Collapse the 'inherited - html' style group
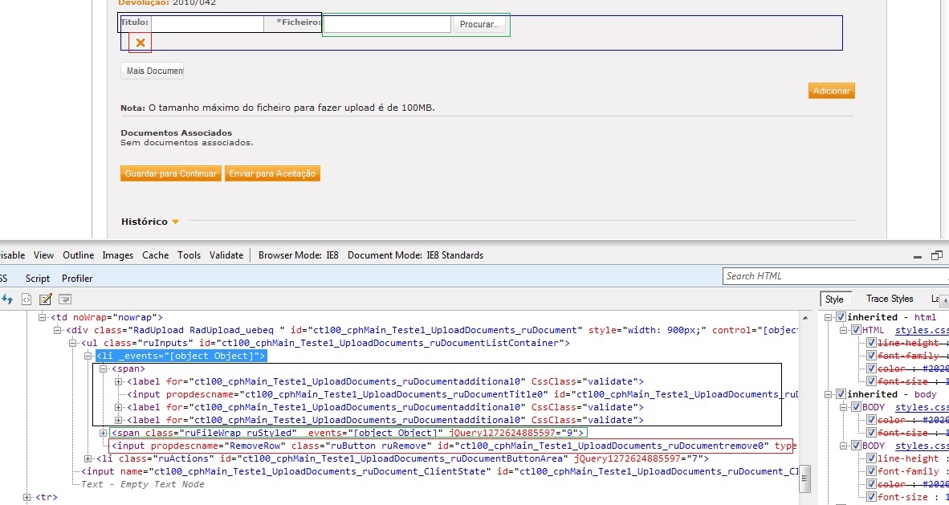This screenshot has height=505, width=949. pyautogui.click(x=829, y=317)
